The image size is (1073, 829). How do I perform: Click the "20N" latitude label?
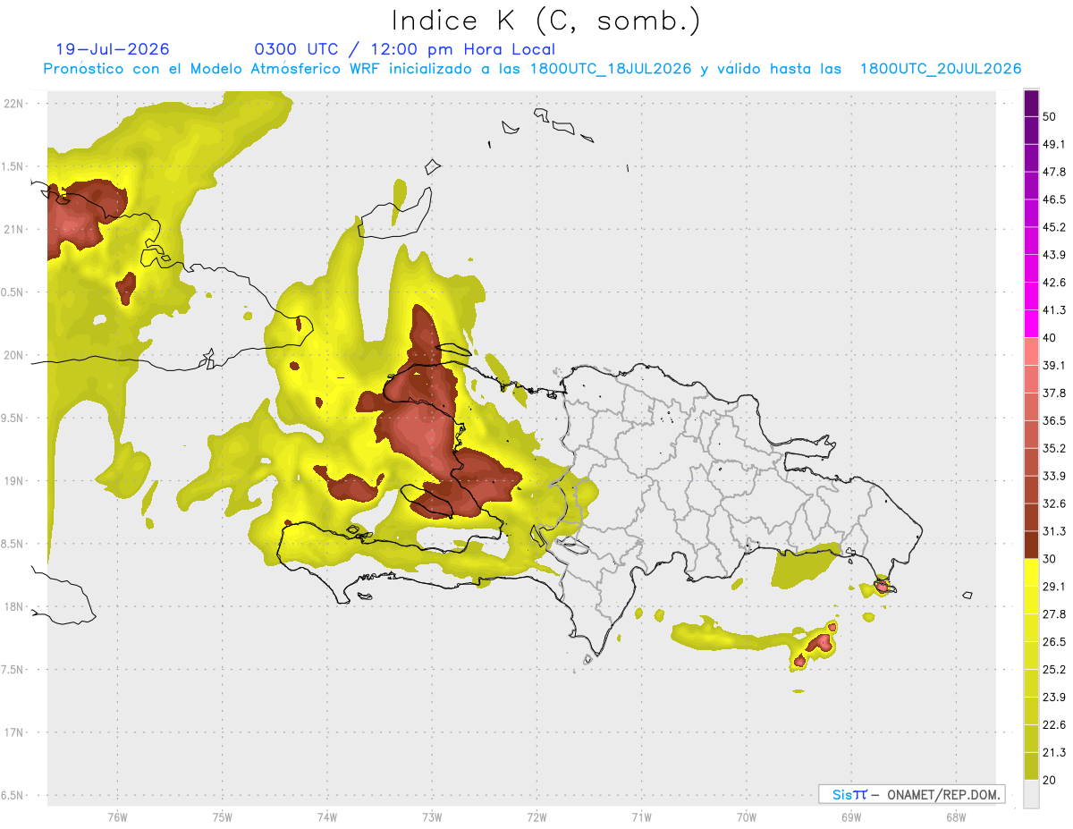[x=13, y=355]
